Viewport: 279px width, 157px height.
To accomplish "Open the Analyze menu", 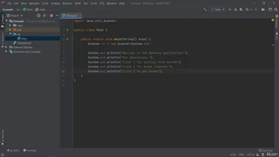I will (55, 3).
